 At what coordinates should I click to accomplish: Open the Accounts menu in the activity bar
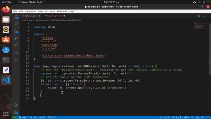(16, 105)
